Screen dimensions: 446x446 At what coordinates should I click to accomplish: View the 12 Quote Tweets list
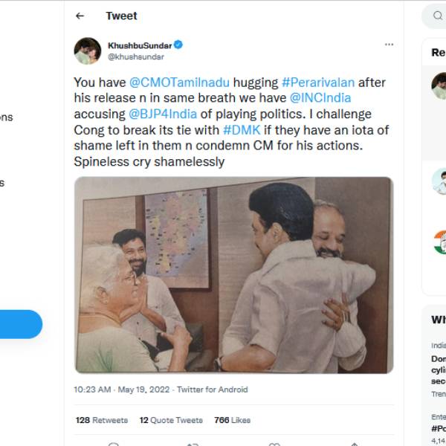(171, 420)
